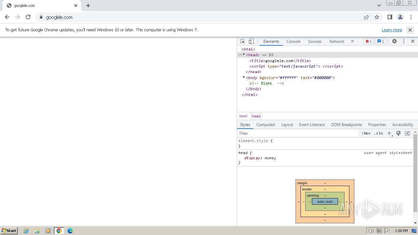Toggle rendering emulations paintbrush icon

coord(398,133)
